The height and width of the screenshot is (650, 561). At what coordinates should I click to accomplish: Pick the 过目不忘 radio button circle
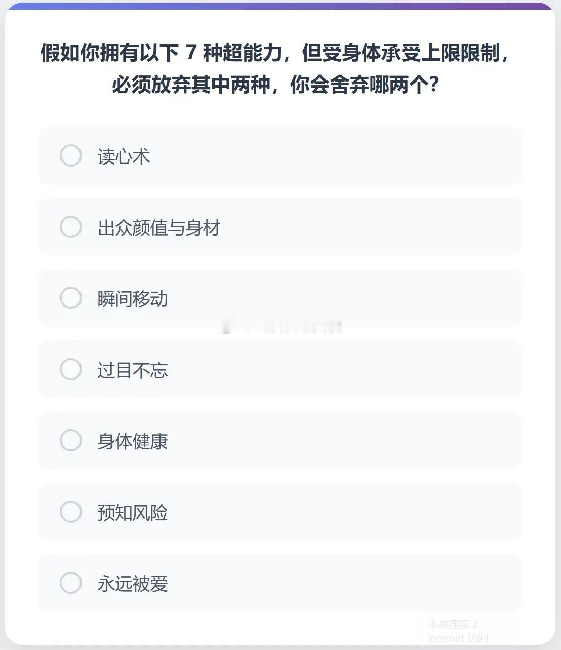click(71, 370)
